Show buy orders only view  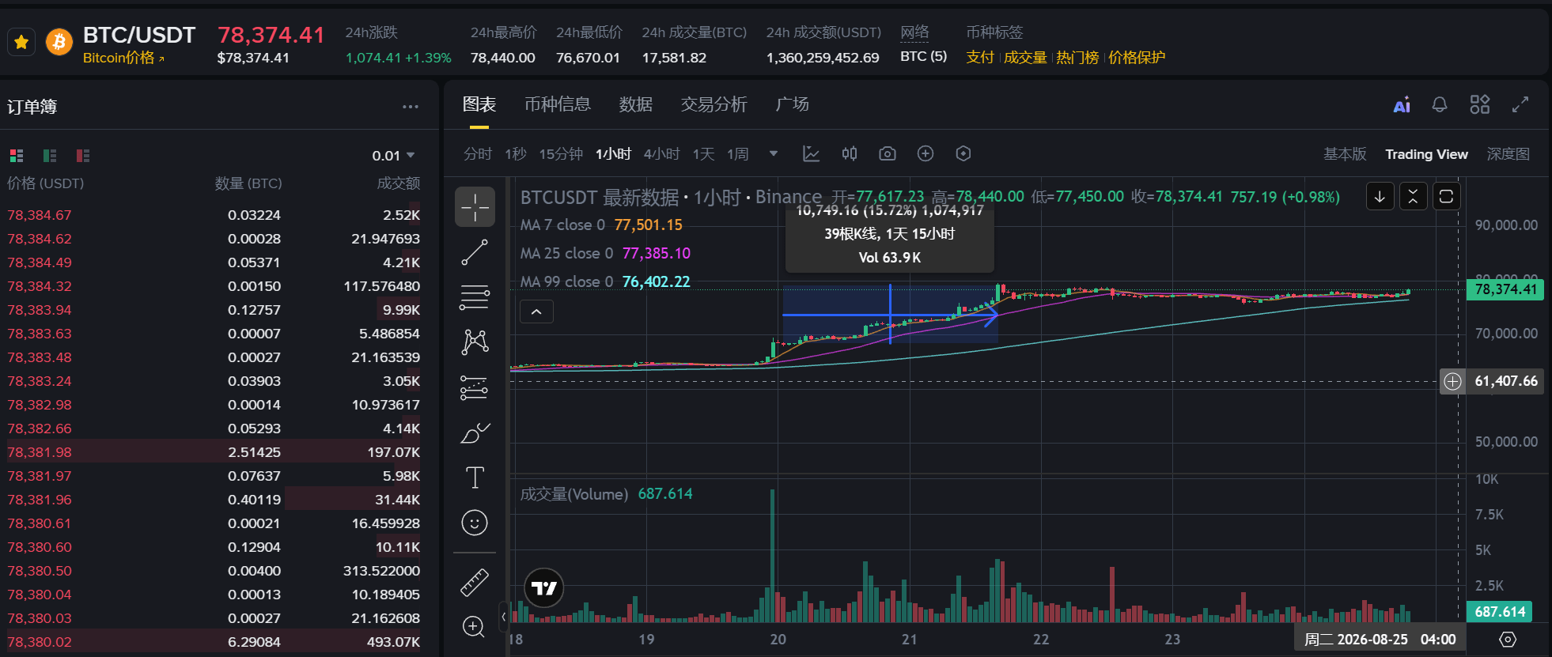[50, 156]
